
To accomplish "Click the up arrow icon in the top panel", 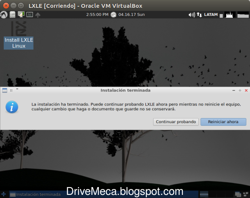I will point(38,15).
